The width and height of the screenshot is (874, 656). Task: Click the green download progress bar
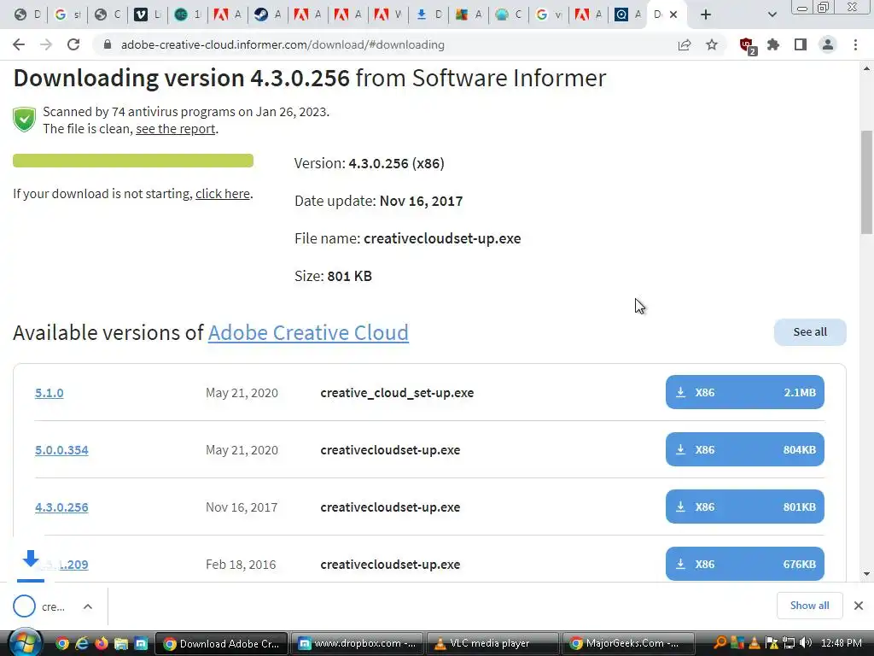point(133,161)
